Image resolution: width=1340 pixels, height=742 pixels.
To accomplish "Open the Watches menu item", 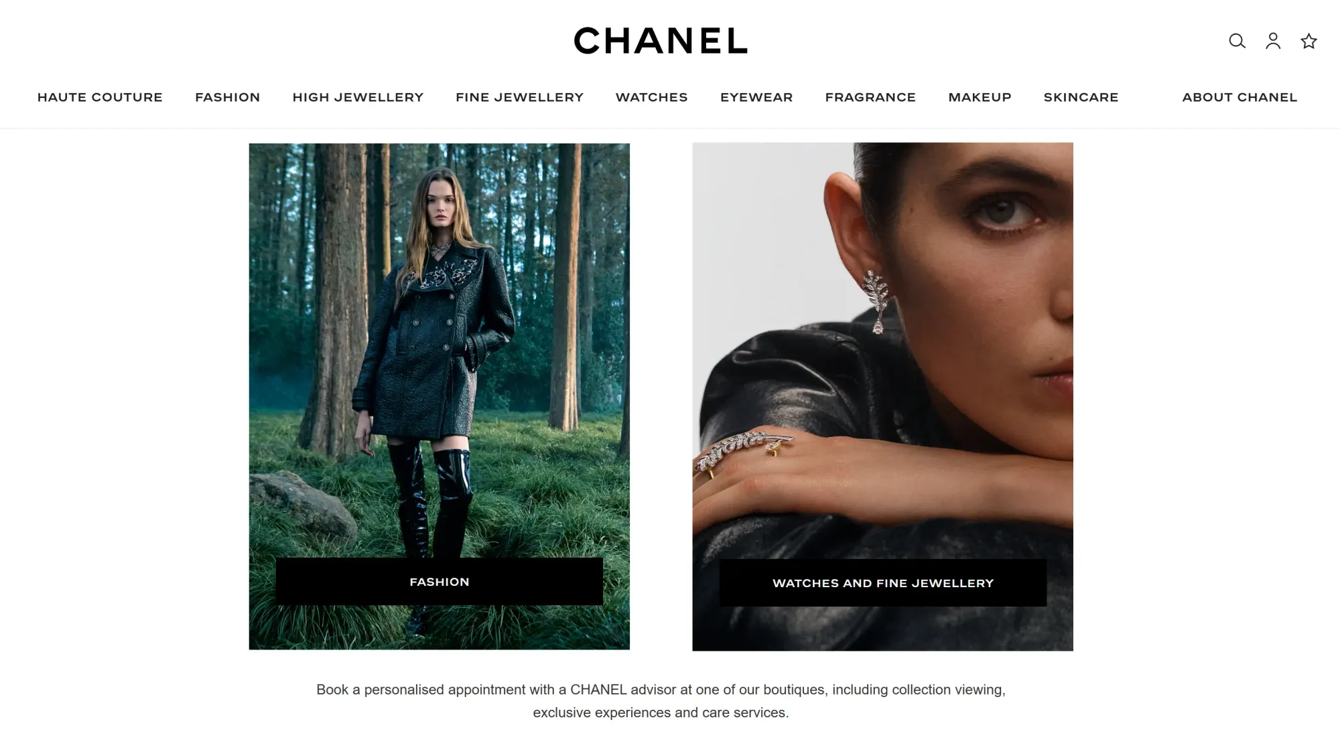I will point(652,97).
